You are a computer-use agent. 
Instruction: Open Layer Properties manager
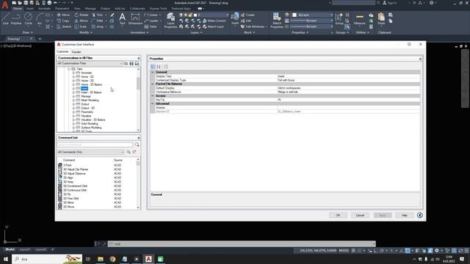(170, 21)
